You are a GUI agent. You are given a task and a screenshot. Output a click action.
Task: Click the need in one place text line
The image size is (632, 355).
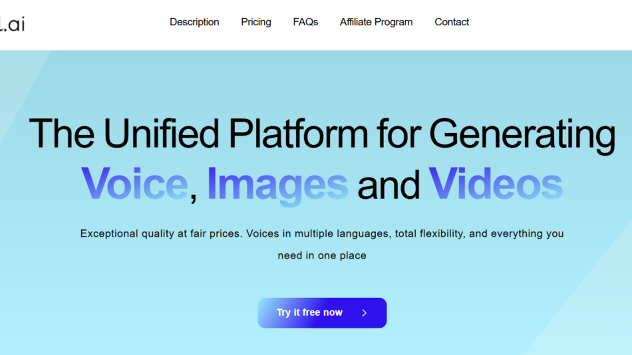(x=322, y=255)
